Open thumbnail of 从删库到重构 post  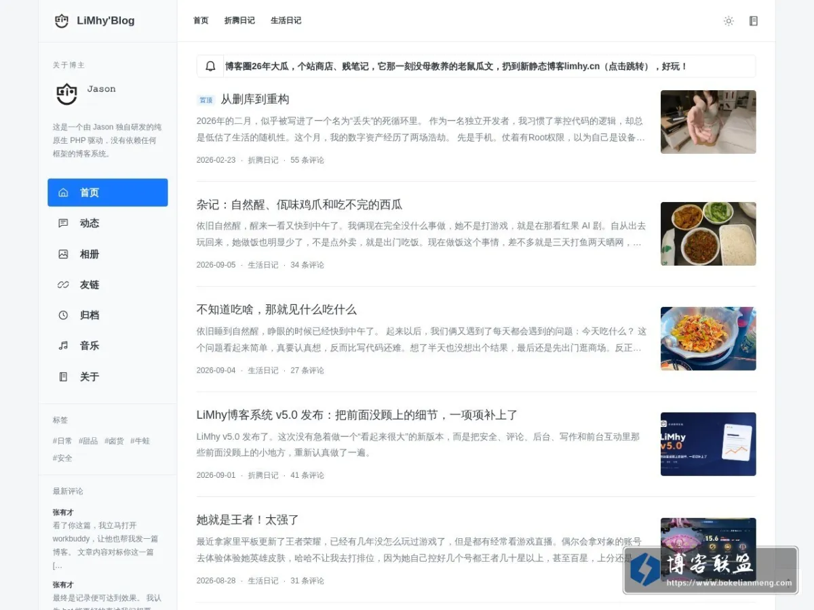click(708, 122)
